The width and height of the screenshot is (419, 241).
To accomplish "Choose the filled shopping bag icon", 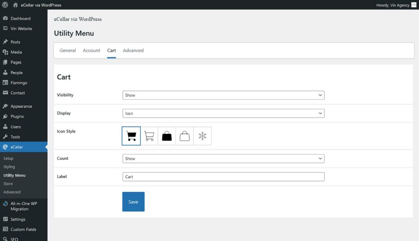I will coord(167,136).
